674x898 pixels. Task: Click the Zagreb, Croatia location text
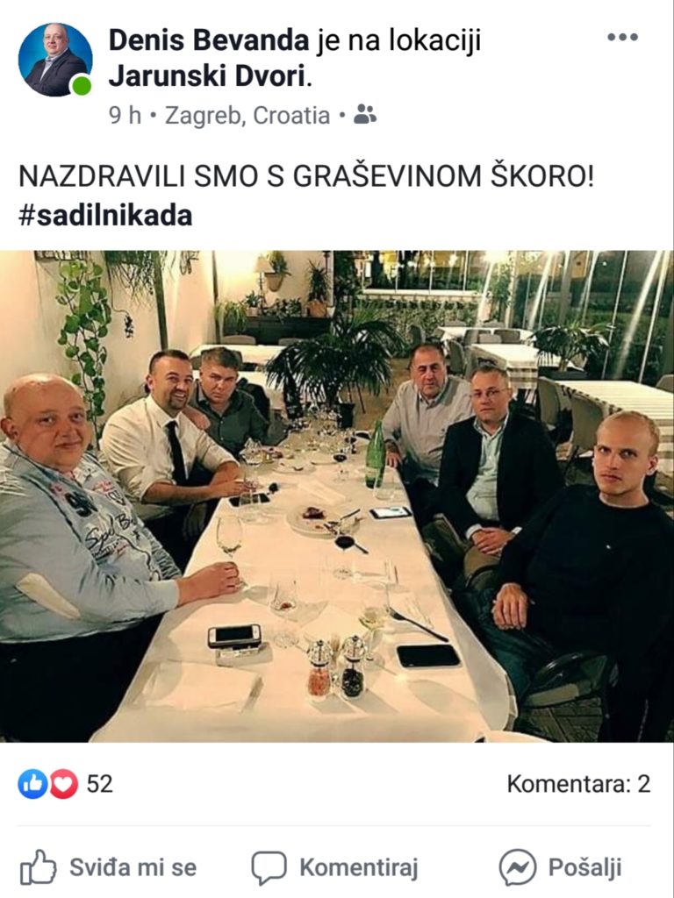[247, 115]
